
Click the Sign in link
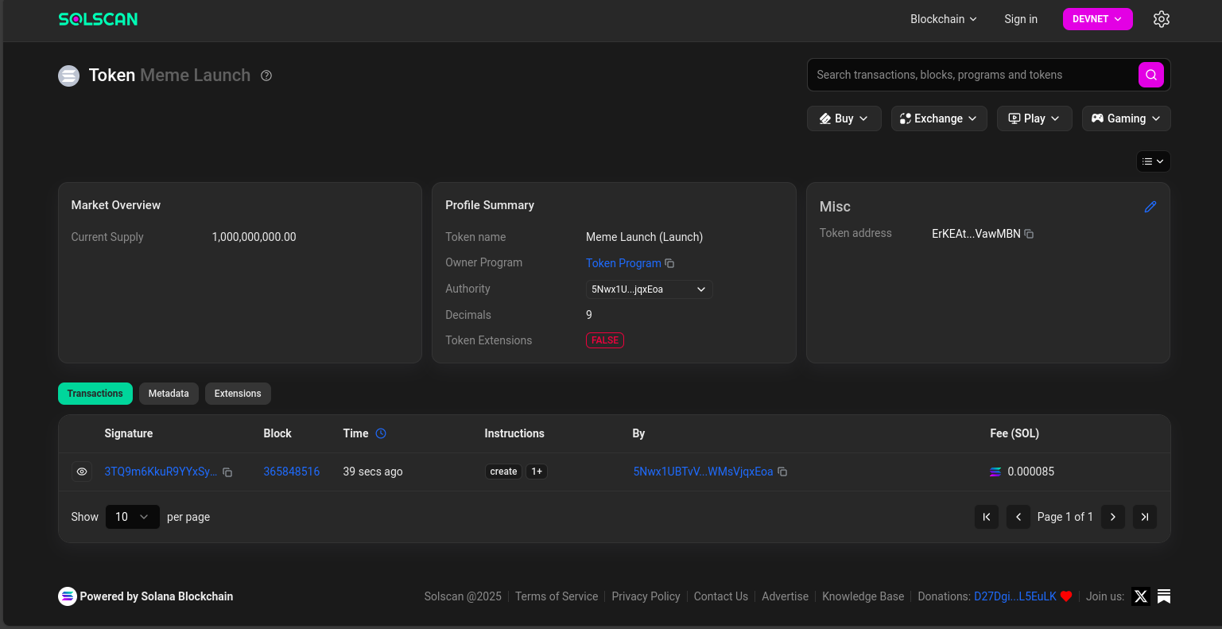(1021, 19)
